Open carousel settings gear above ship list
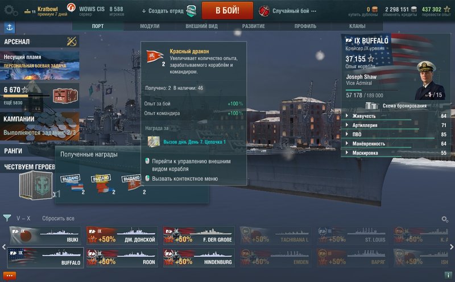This screenshot has height=282, width=455. [445, 219]
